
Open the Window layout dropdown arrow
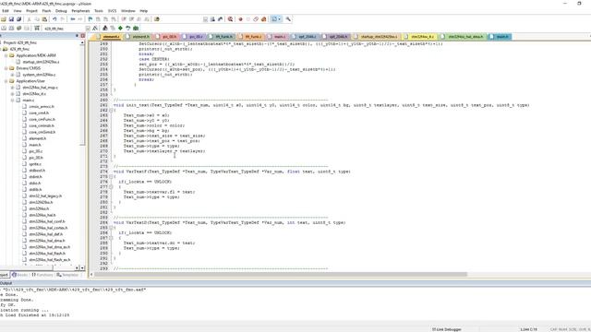[x=279, y=19]
